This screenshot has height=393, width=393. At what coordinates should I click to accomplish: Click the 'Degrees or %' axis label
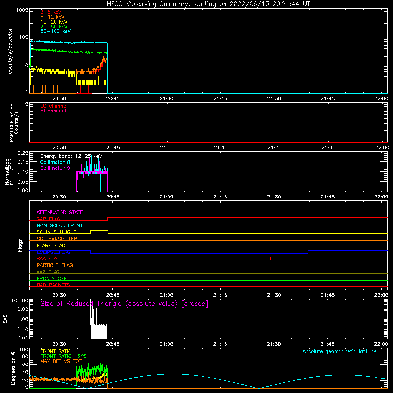(x=13, y=368)
